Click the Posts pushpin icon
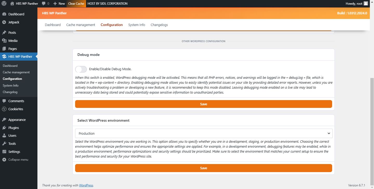 click(x=4, y=32)
